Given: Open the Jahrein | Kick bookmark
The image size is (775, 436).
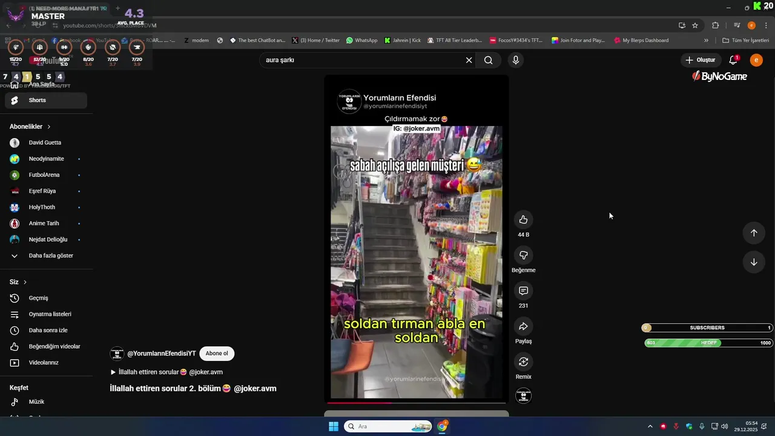Looking at the screenshot, I should click(x=402, y=41).
